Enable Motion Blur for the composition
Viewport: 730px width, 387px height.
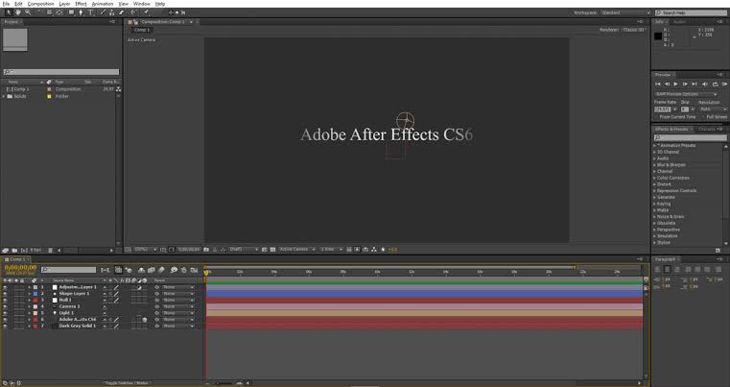(161, 270)
